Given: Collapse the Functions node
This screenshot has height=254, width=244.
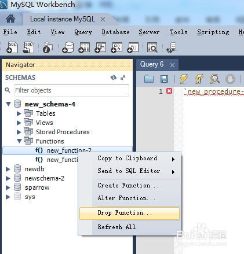Looking at the screenshot, I should (19, 141).
